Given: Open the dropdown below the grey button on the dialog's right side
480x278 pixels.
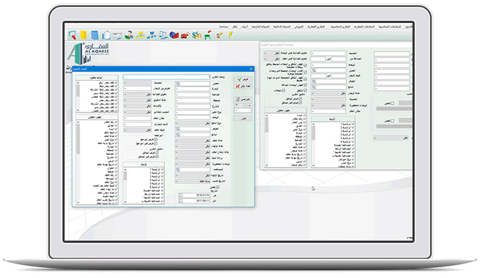Looking at the screenshot, I should [243, 110].
